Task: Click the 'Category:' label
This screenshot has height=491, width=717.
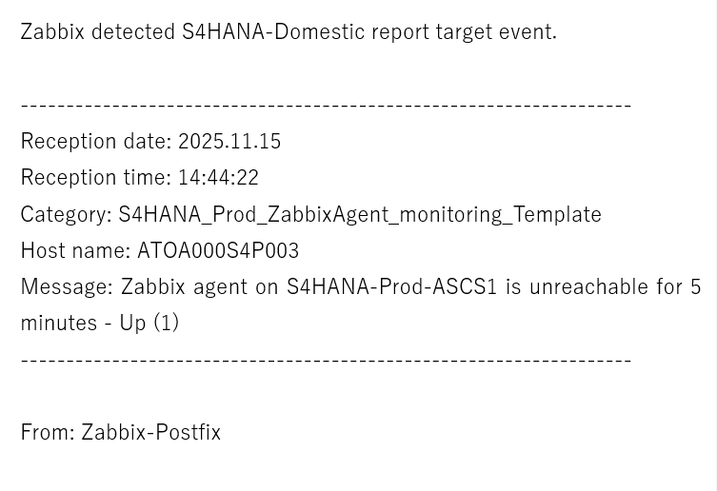Action: point(66,214)
